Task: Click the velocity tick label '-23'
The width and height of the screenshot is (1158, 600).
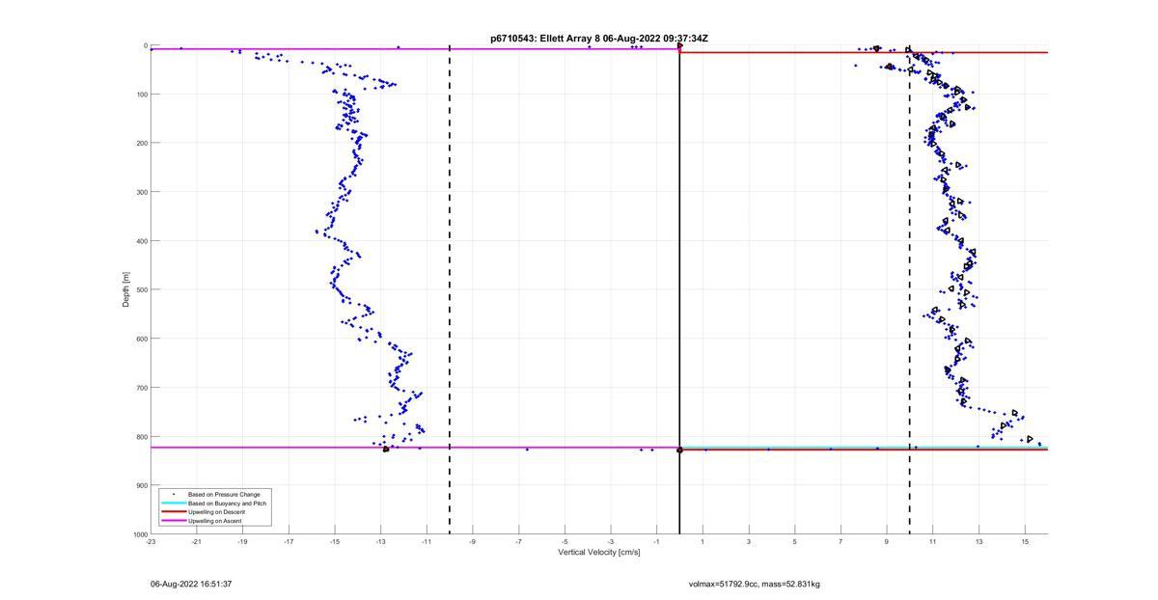Action: coord(151,542)
